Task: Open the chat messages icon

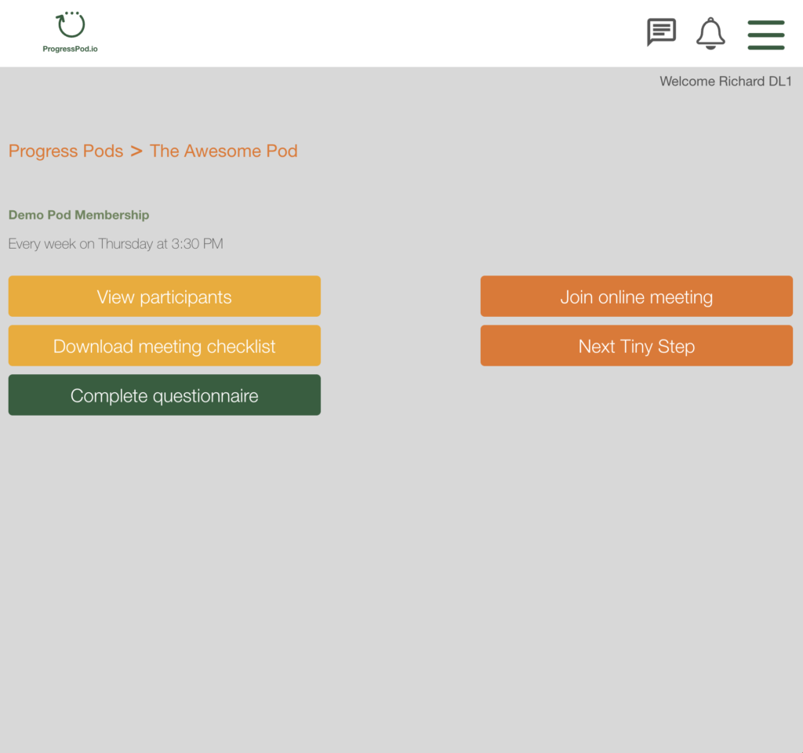Action: (661, 32)
